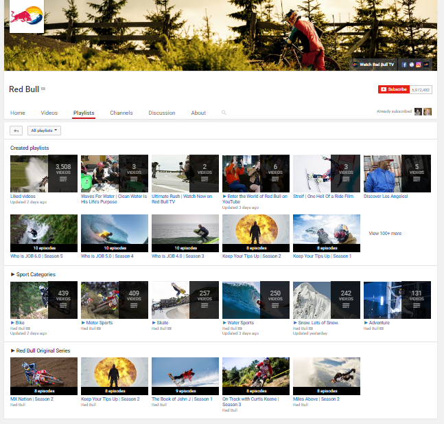444x424 pixels.
Task: Click Red Bull channel name under Miles Above
Action: click(x=301, y=405)
